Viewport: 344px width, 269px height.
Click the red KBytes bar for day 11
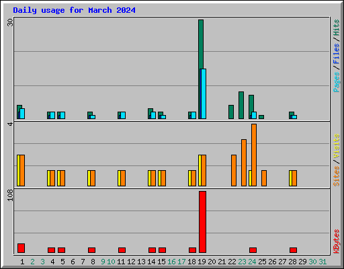click(122, 250)
